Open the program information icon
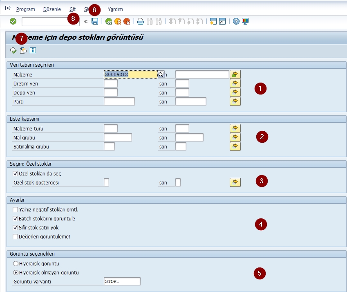The height and width of the screenshot is (292, 347). [x=33, y=50]
